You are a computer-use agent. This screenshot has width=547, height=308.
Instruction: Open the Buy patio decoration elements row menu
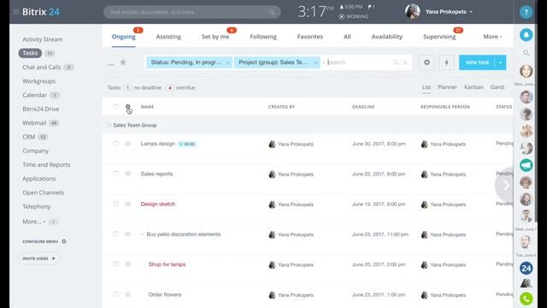[127, 234]
